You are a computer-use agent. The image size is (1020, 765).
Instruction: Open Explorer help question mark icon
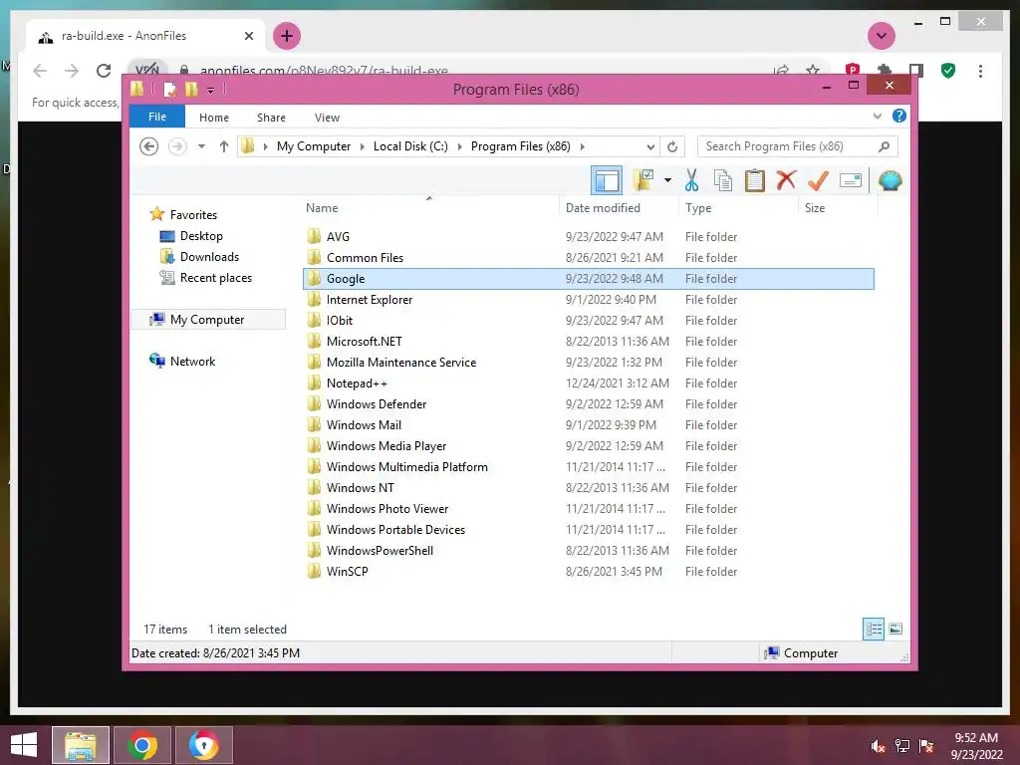coord(899,116)
